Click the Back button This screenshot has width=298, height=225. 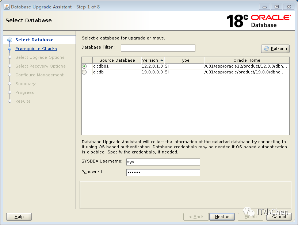click(196, 217)
